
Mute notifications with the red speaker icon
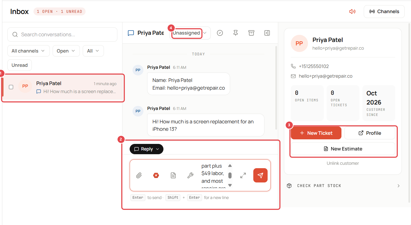tap(352, 11)
